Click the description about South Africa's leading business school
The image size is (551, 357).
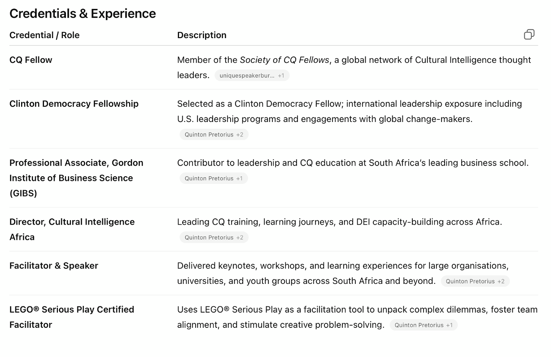click(353, 163)
